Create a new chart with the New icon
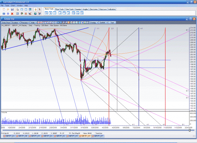Viewport: 197px width, 143px height. pos(4,9)
